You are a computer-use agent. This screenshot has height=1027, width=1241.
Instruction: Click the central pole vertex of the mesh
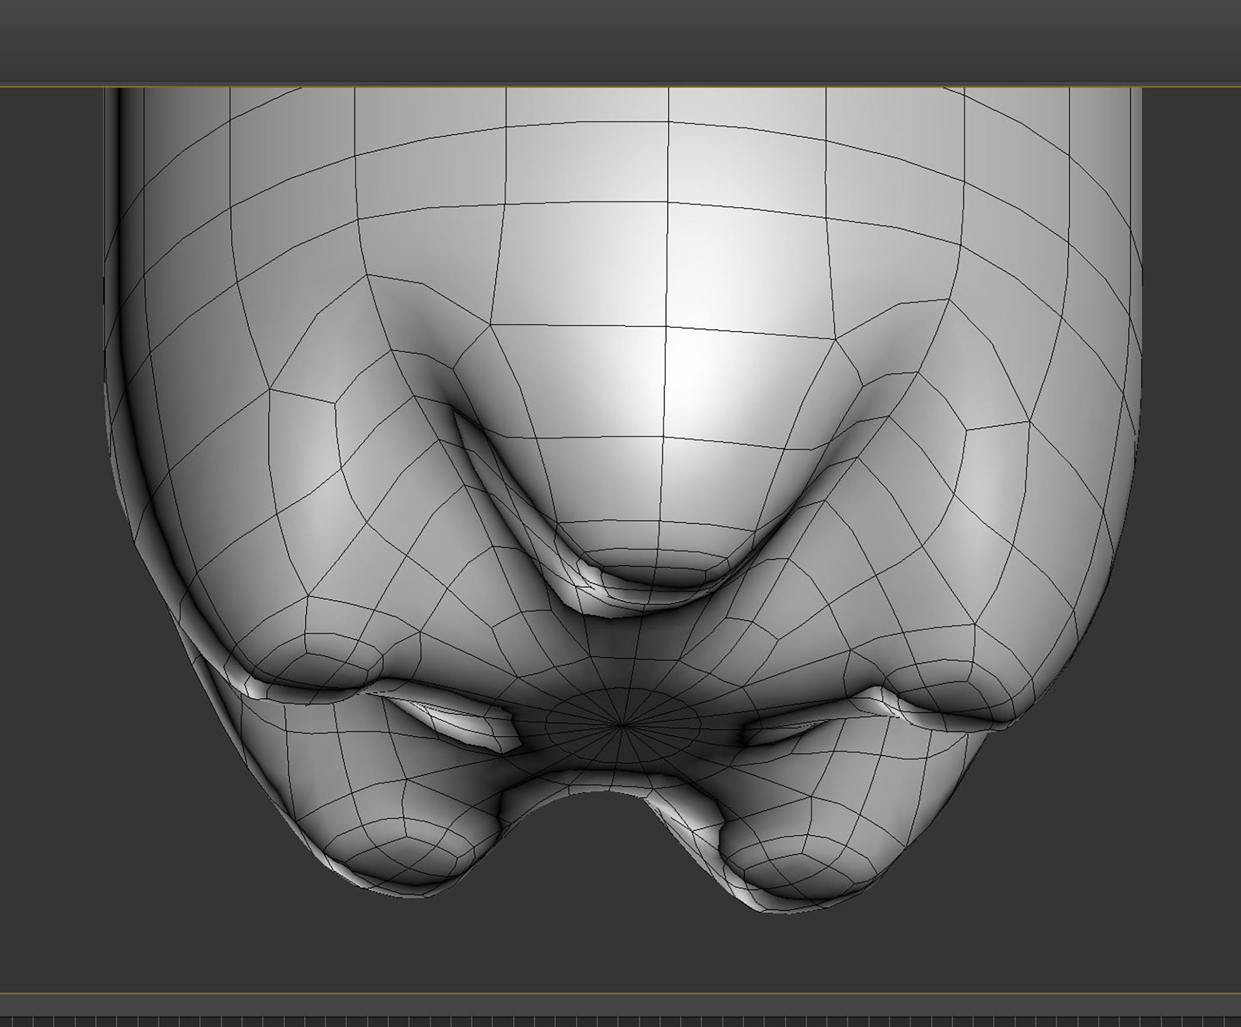click(x=622, y=725)
